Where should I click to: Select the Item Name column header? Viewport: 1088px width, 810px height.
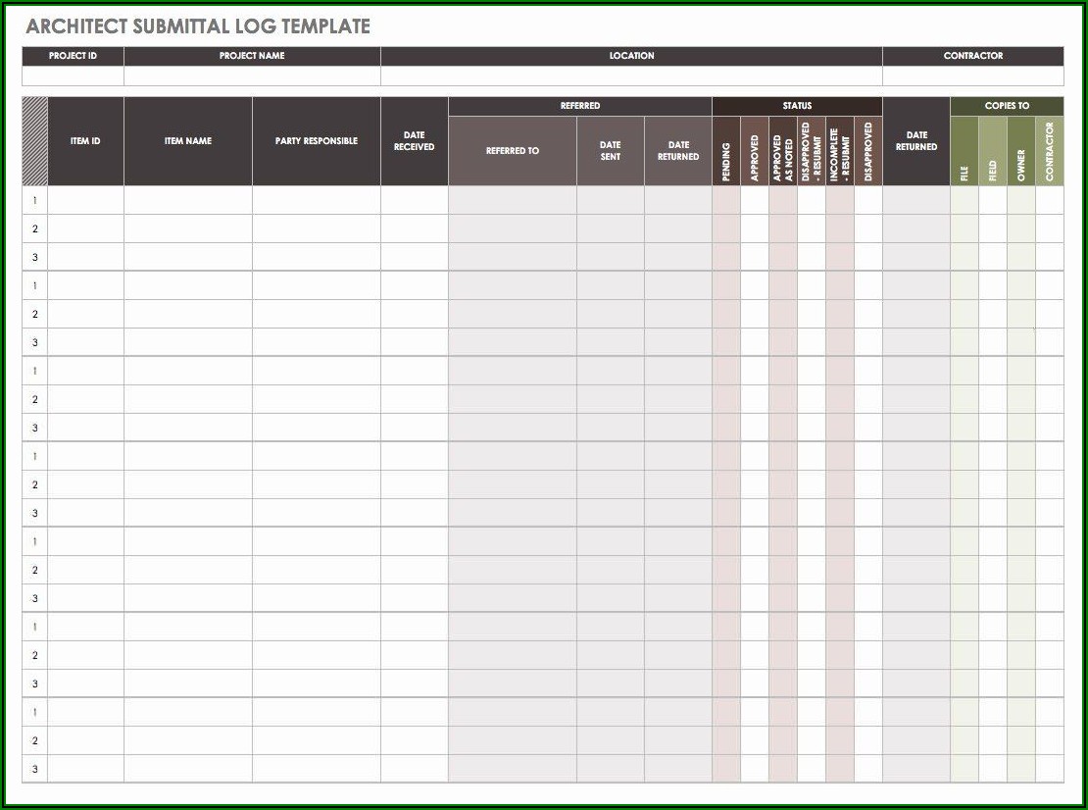[x=188, y=141]
